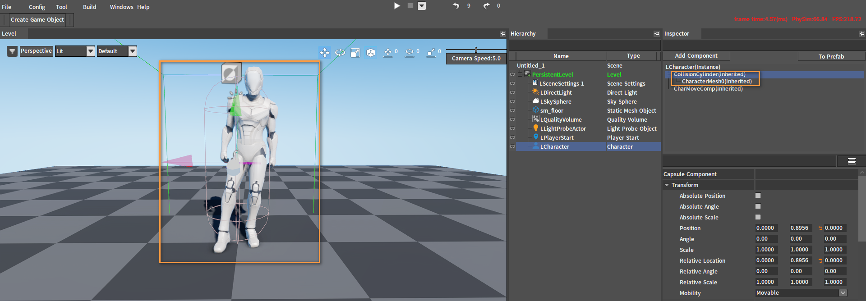Select the PersistentLevel level row
Screen dimensions: 866x301
click(x=588, y=75)
